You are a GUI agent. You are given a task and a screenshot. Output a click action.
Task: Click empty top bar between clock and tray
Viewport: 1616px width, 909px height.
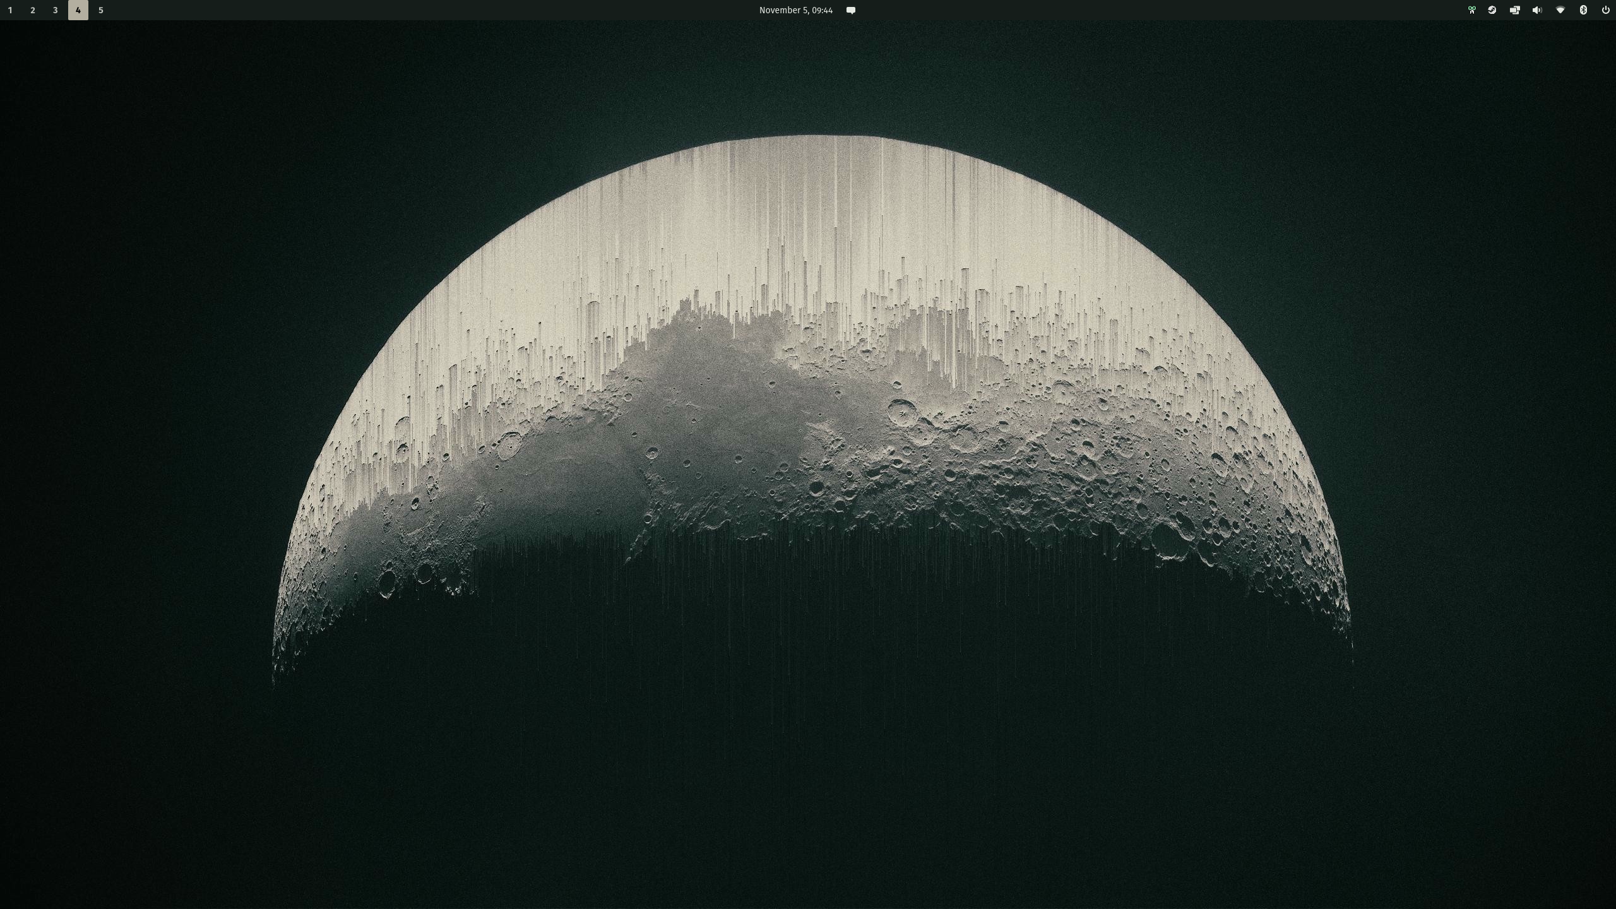(x=1155, y=10)
